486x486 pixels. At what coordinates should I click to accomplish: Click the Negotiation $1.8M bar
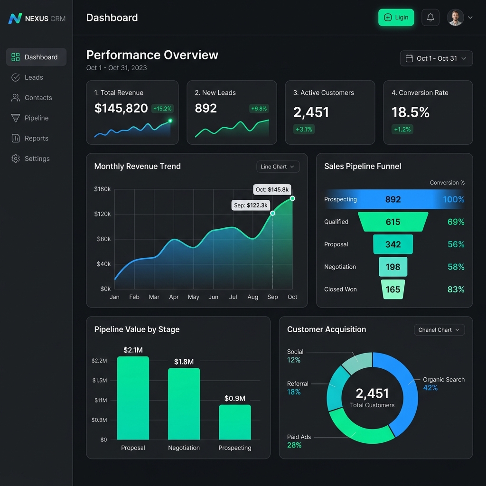click(184, 404)
